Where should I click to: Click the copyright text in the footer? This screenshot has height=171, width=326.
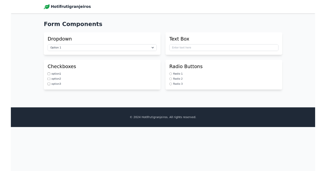click(163, 117)
